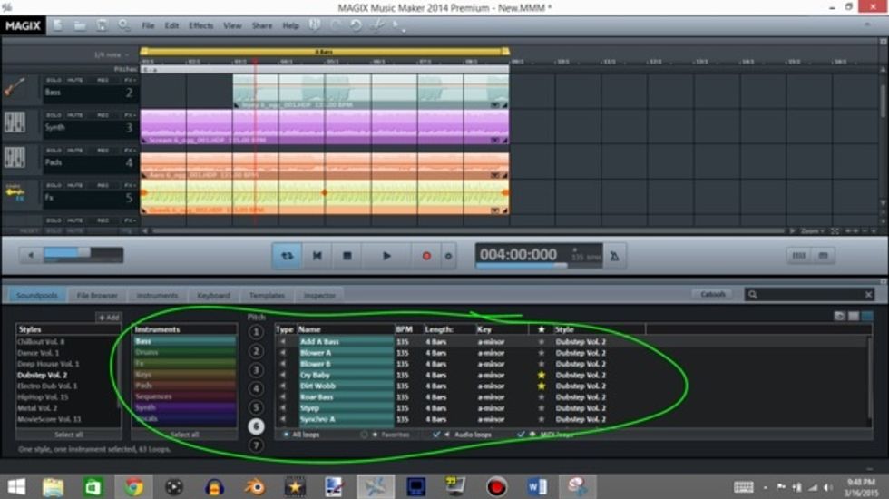This screenshot has height=499, width=889.
Task: Open the Catooh button
Action: [x=713, y=294]
